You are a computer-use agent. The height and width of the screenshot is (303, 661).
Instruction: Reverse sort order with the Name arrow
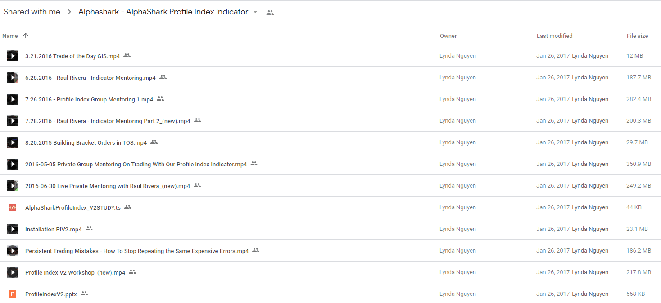pos(26,36)
